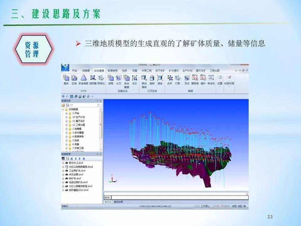Screen dimensions: 301x226
Task: Select the 多连域面 triangle tool icon
Action: [83, 78]
